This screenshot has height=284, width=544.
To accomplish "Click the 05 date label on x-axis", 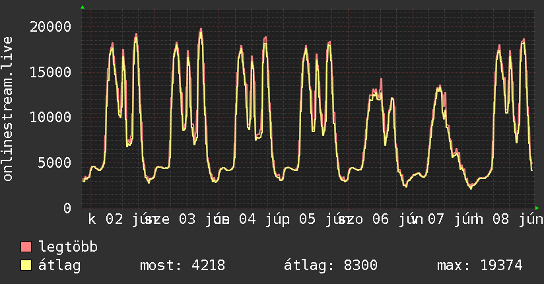I will coord(308,219).
